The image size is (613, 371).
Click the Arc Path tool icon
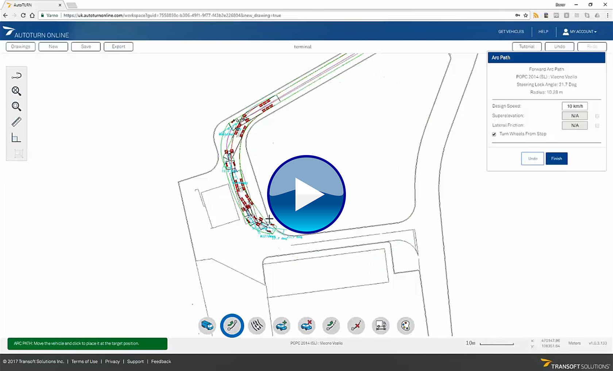click(232, 325)
